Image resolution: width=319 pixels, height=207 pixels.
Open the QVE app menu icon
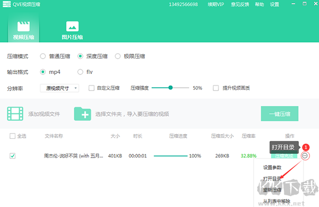tap(6, 4)
